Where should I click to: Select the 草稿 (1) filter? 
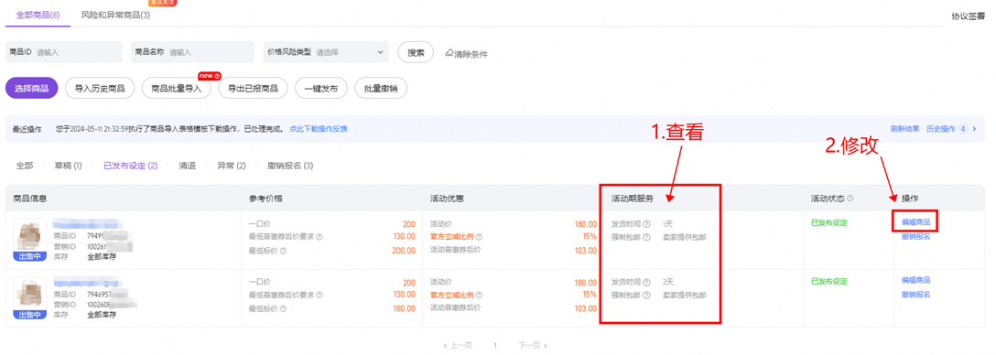(x=68, y=166)
